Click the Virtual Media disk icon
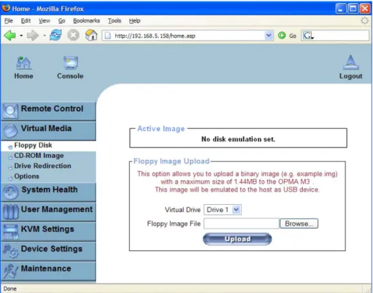This screenshot has width=373, height=293. click(x=10, y=131)
